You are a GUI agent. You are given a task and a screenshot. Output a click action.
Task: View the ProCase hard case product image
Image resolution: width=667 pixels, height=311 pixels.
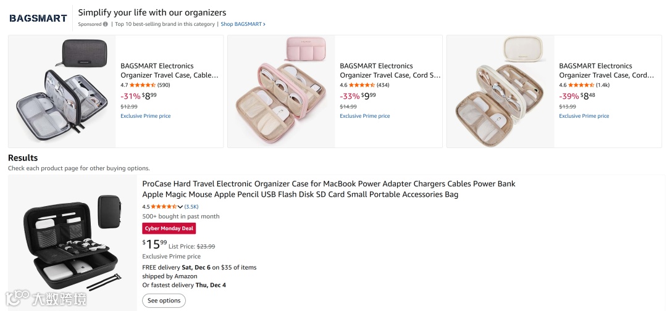click(72, 242)
